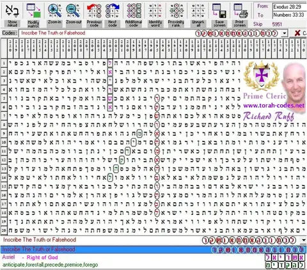This screenshot has height=270, width=307.
Task: Click row header number 12
Action: click(4, 160)
